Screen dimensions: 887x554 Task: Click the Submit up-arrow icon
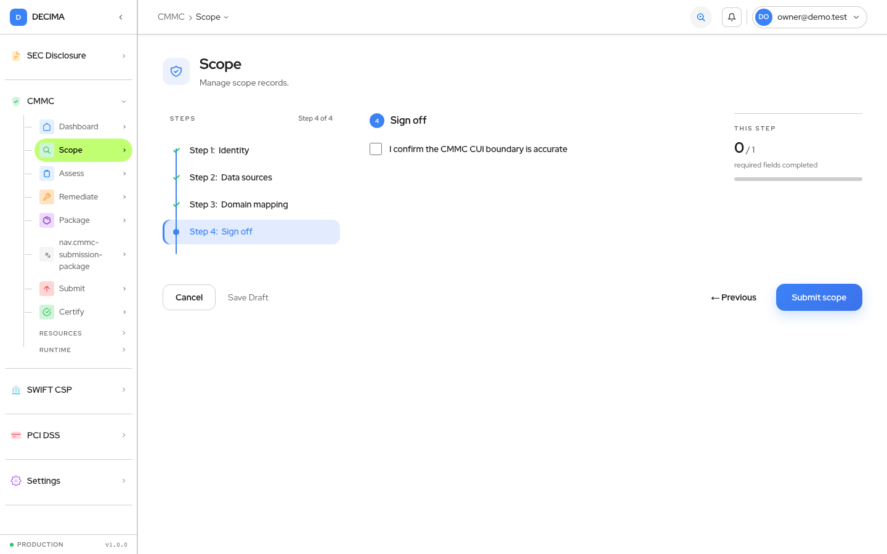point(47,289)
